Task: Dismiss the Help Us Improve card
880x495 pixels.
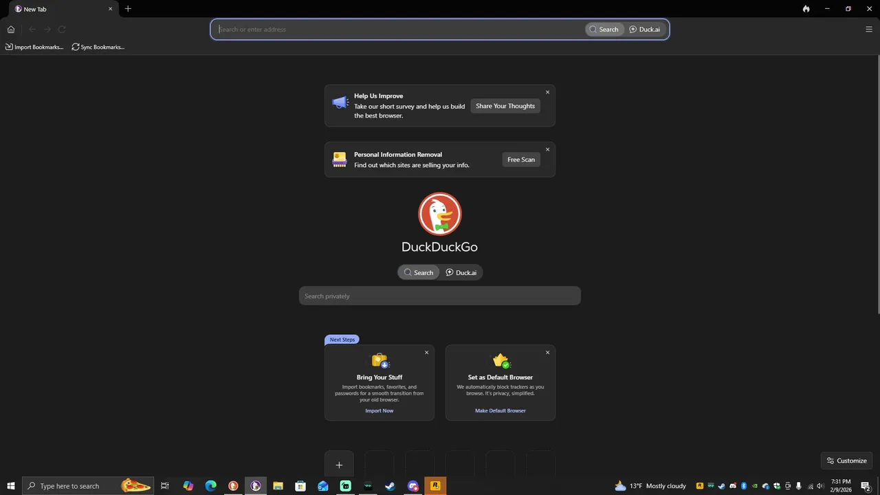Action: [547, 92]
